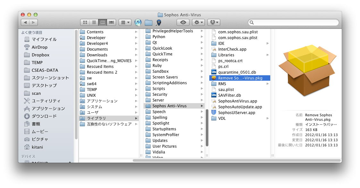Select the sw64 alias

click(109, 84)
